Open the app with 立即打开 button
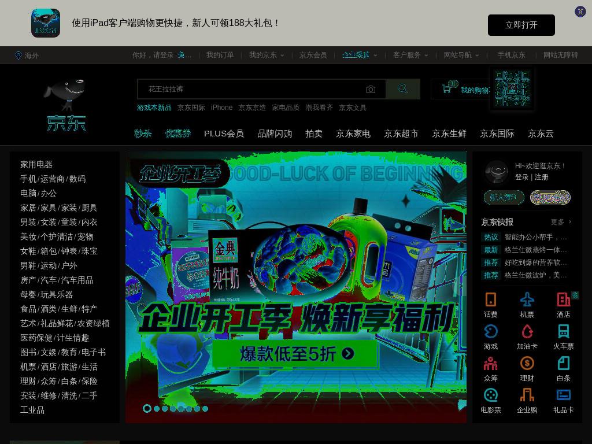Image resolution: width=592 pixels, height=444 pixels. click(521, 25)
